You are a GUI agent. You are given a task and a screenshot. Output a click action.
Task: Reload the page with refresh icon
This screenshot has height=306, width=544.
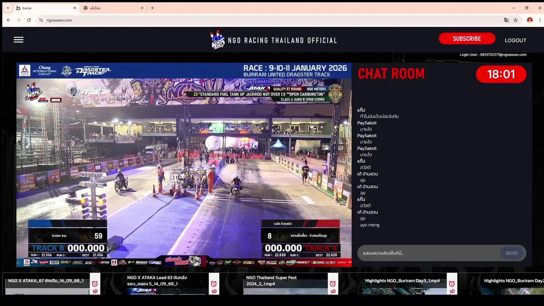(x=29, y=20)
